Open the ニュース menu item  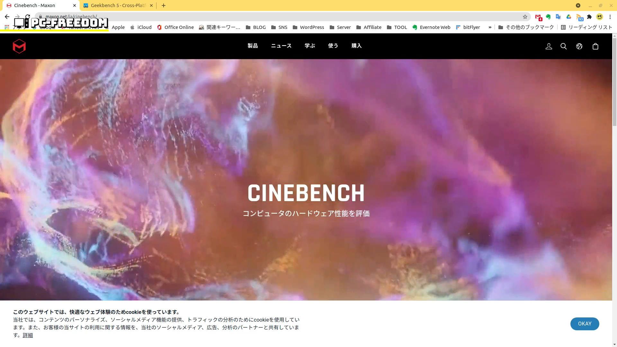[281, 46]
